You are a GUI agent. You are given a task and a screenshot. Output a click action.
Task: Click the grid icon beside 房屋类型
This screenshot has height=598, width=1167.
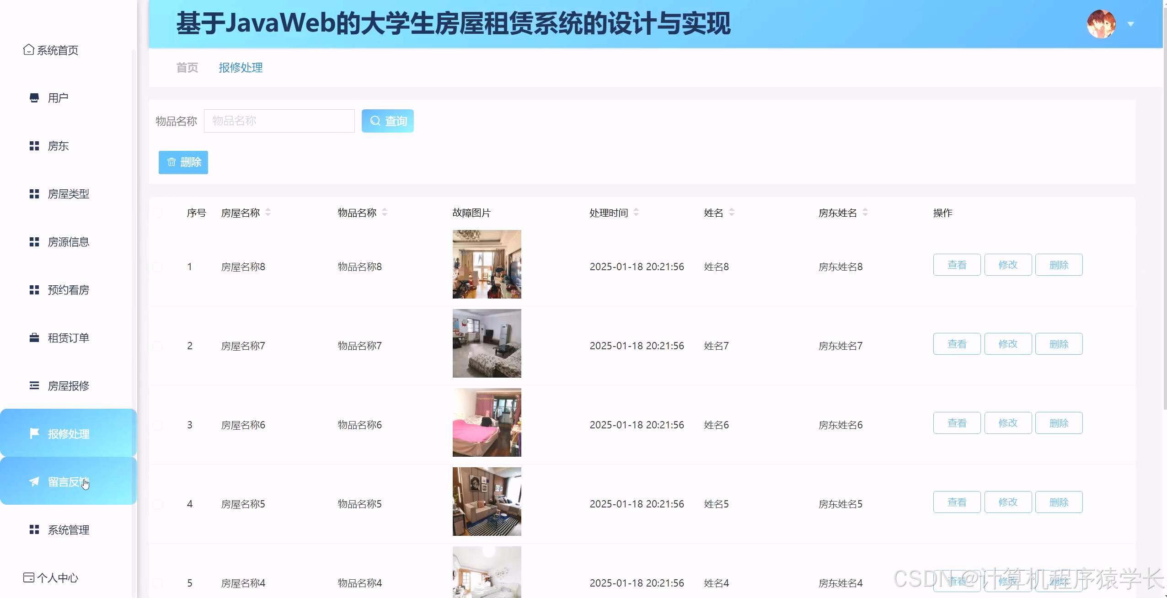[34, 194]
